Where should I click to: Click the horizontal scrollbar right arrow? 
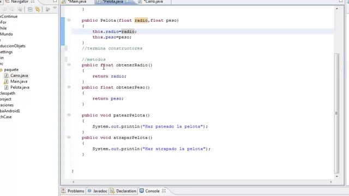[x=331, y=182]
